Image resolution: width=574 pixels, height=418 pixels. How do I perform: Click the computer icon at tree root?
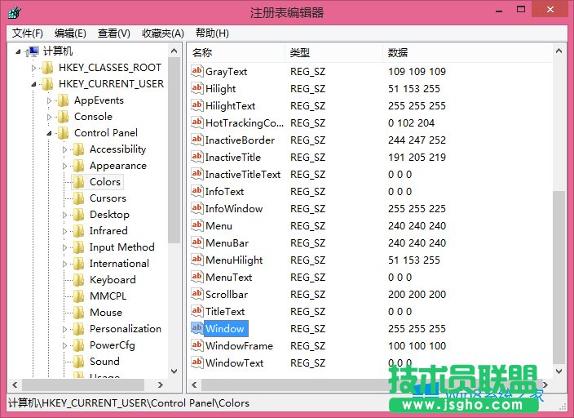click(33, 51)
